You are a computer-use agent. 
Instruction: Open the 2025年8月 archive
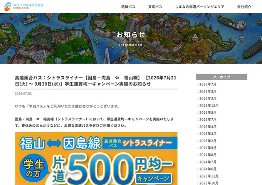208,113
